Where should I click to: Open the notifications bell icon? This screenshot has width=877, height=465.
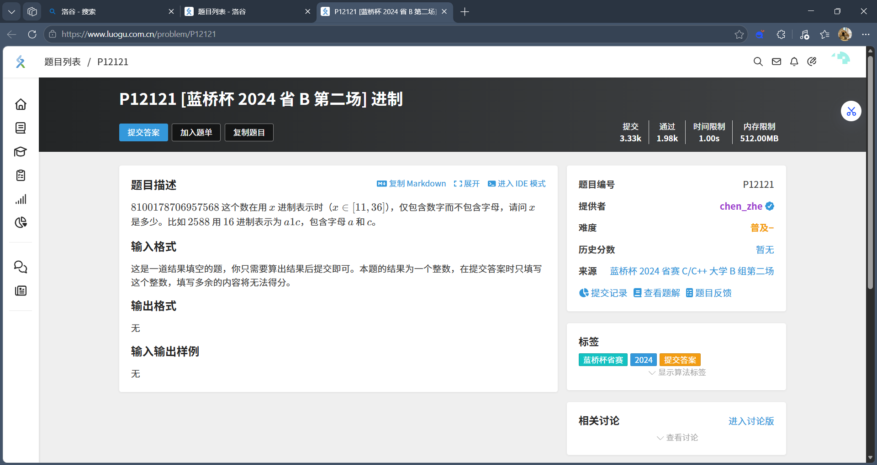click(x=794, y=62)
